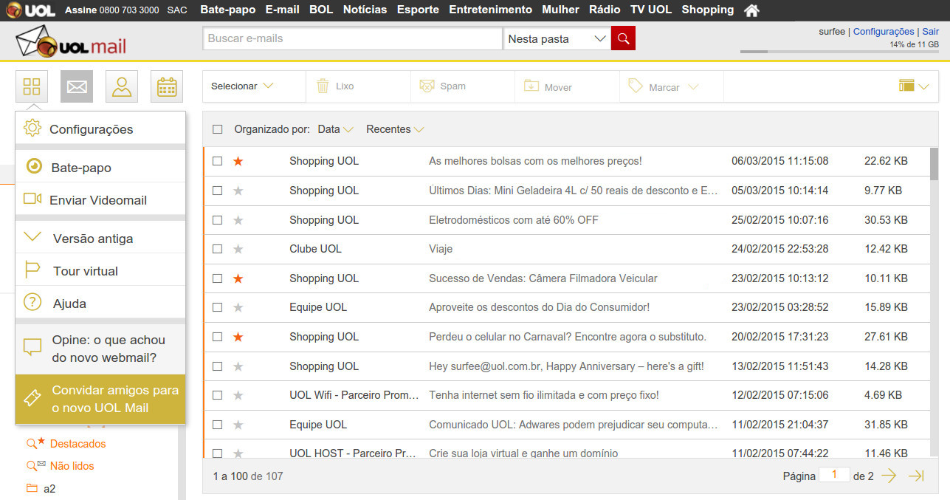950x500 pixels.
Task: Click the red search magnifier button
Action: click(x=623, y=38)
